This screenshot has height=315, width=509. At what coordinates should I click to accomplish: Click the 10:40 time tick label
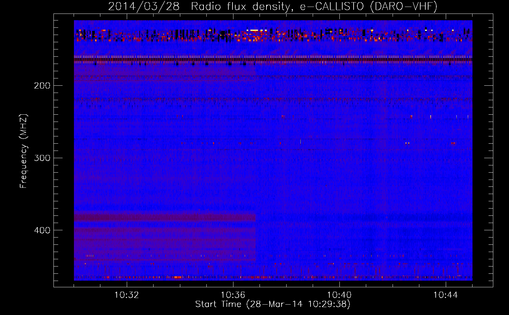[x=339, y=295]
